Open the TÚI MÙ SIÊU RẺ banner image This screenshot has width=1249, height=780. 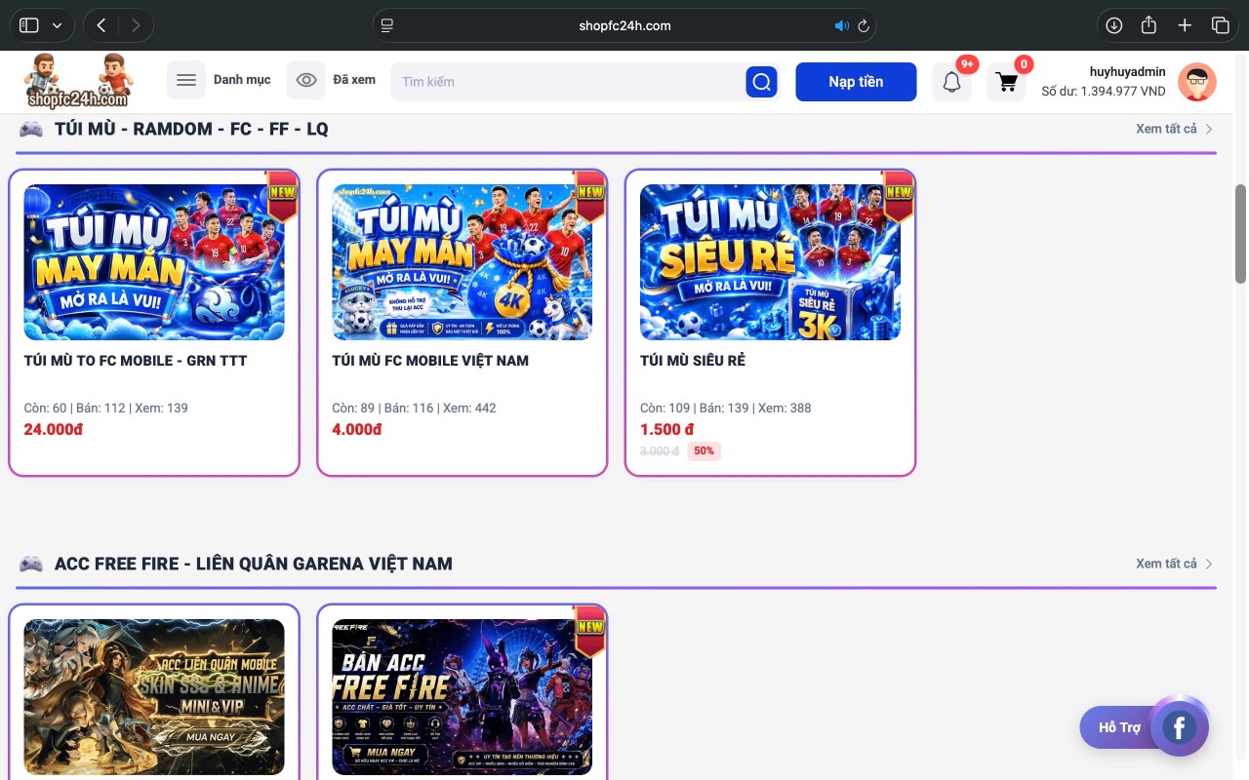[770, 262]
